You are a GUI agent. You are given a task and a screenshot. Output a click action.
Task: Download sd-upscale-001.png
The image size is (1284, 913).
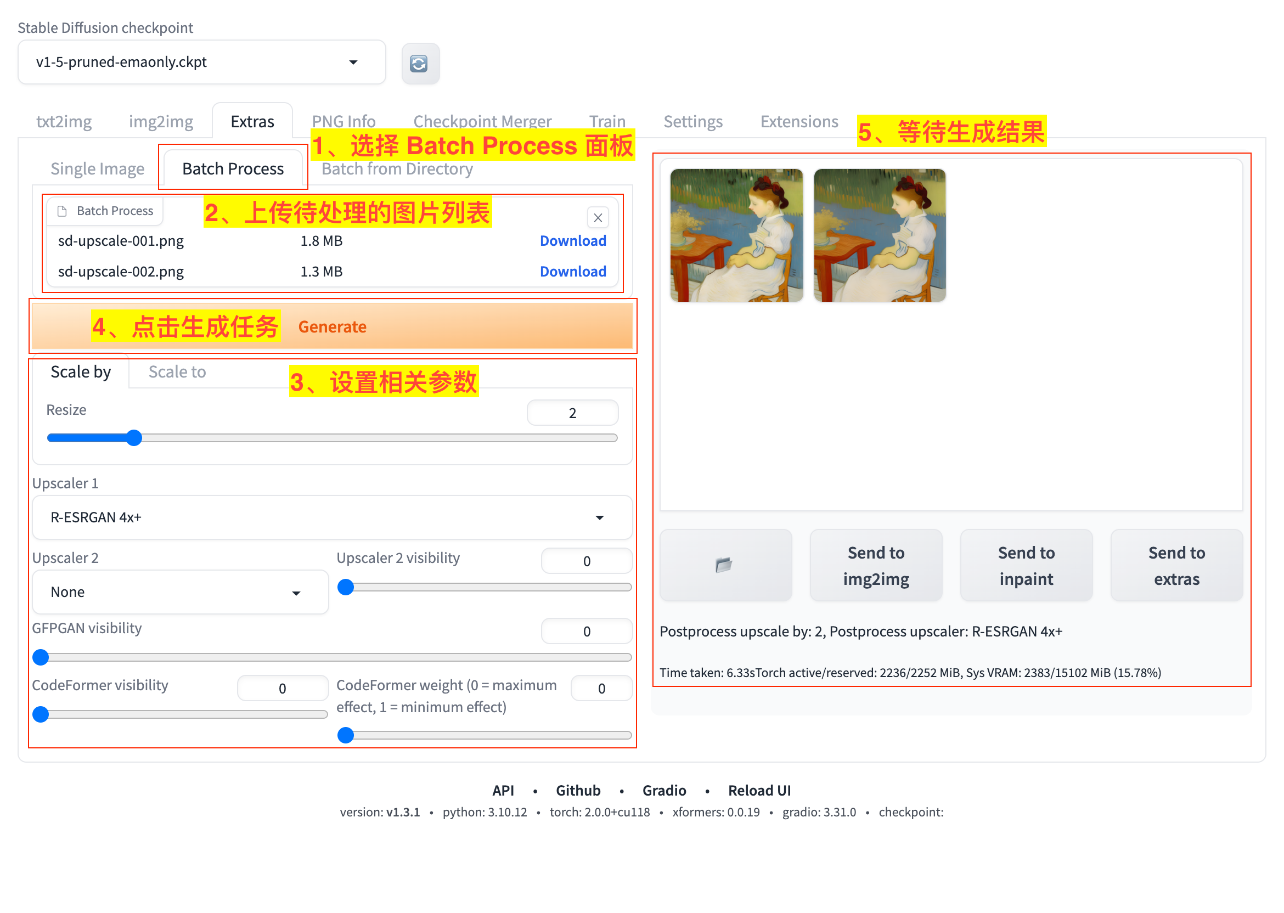click(x=573, y=241)
